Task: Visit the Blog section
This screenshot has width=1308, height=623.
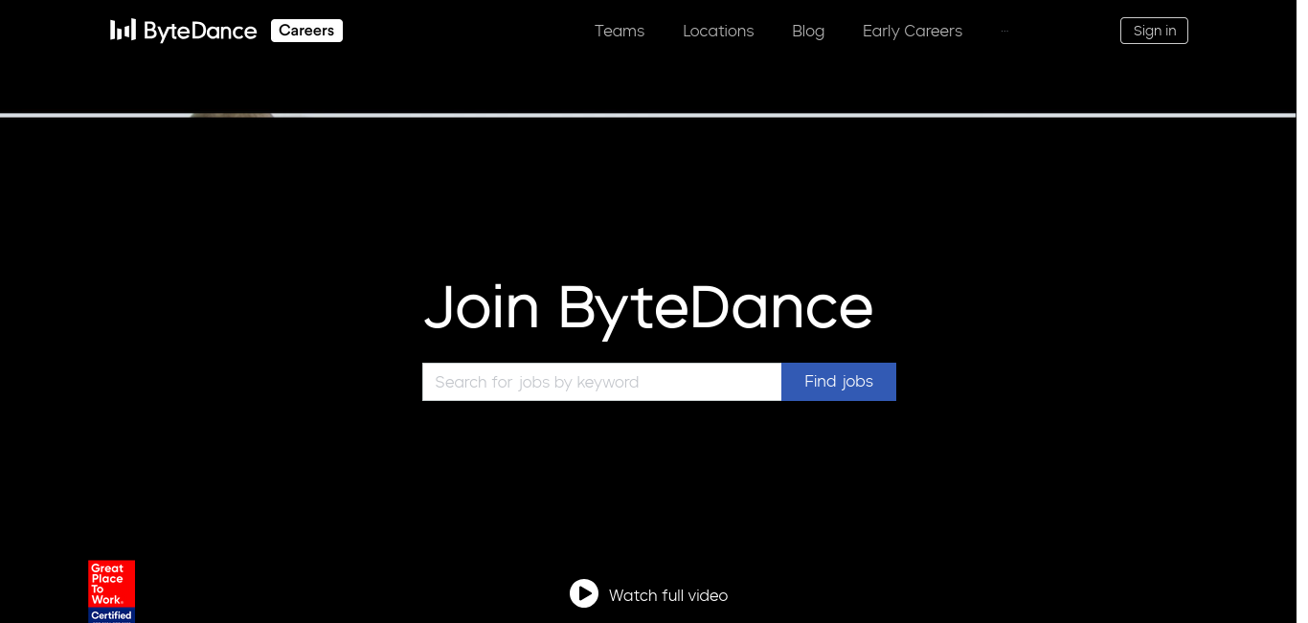Action: click(808, 31)
